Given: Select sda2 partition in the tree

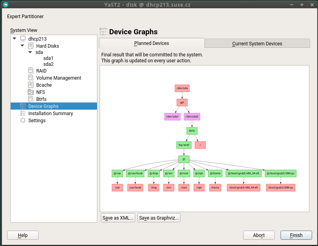Looking at the screenshot, I should click(x=48, y=64).
